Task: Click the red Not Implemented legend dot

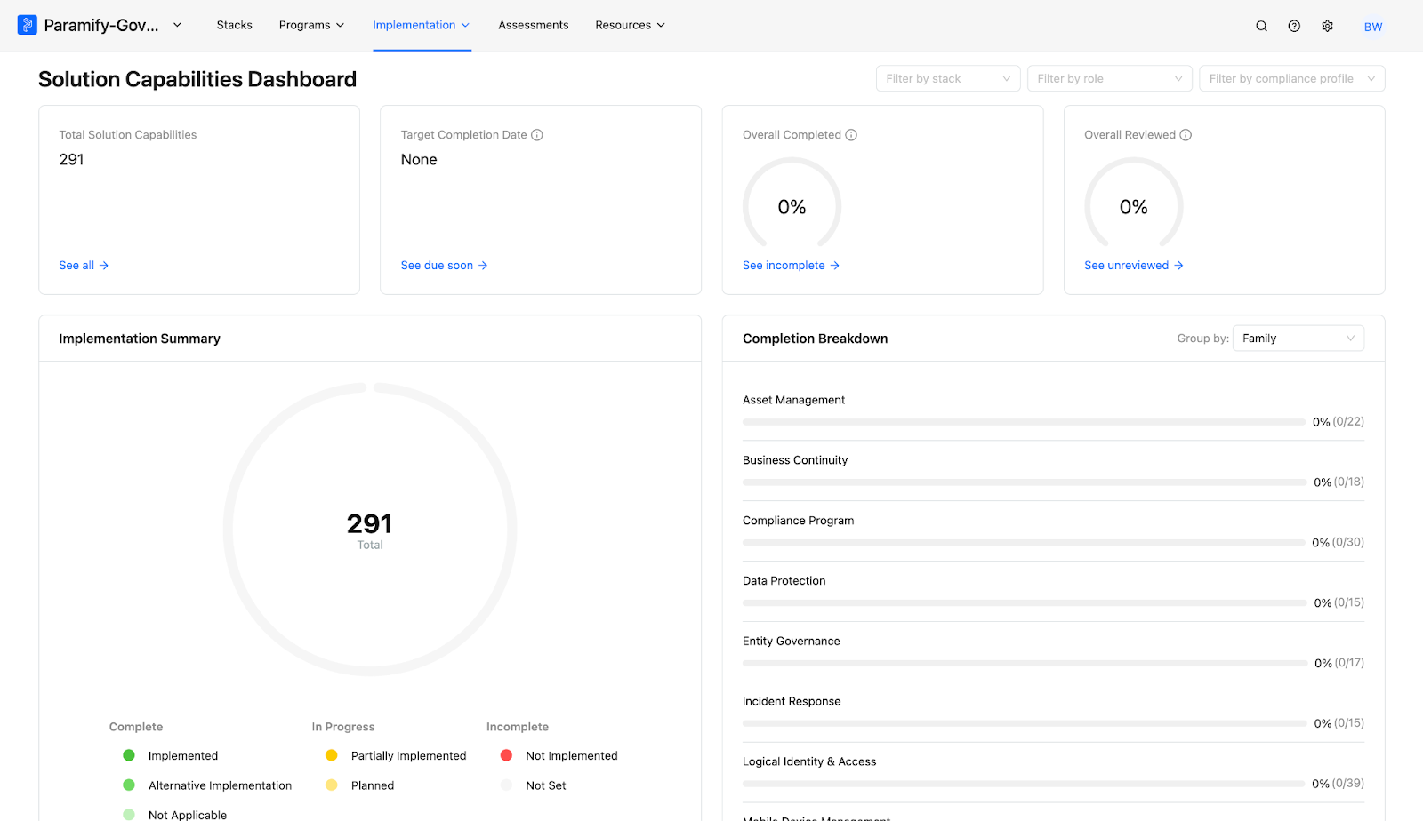Action: [506, 755]
